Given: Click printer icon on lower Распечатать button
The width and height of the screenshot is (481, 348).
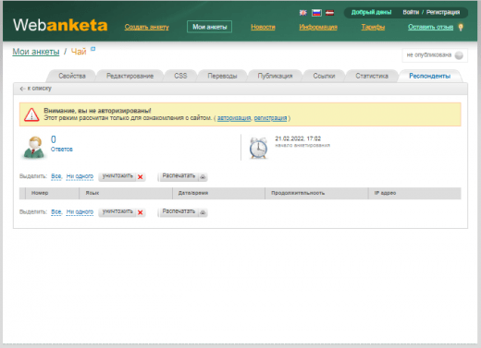Looking at the screenshot, I should pyautogui.click(x=203, y=212).
